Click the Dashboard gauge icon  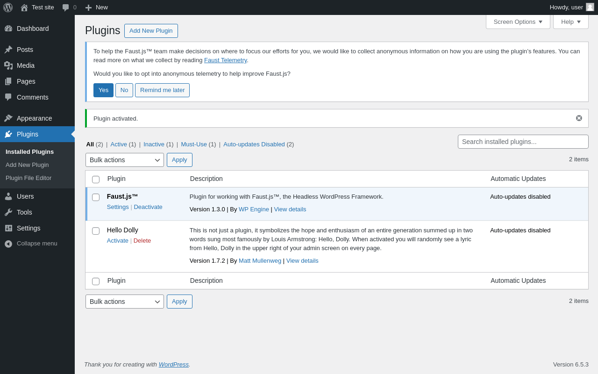click(x=8, y=29)
